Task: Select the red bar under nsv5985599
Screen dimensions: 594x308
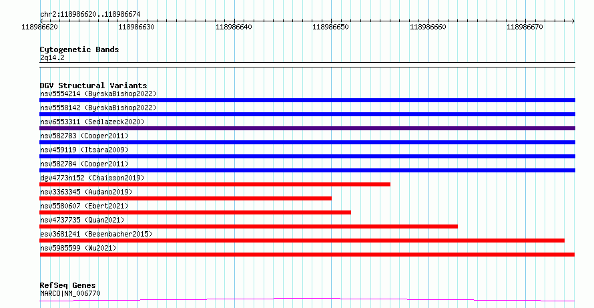Action: coord(307,255)
